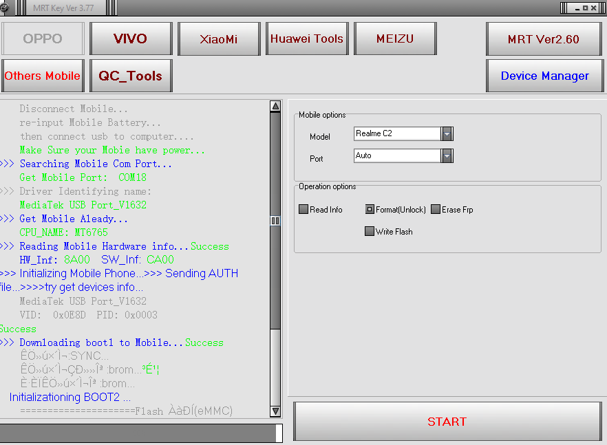Click log line 're-input Mobile Battery...'
This screenshot has width=607, height=445.
89,122
